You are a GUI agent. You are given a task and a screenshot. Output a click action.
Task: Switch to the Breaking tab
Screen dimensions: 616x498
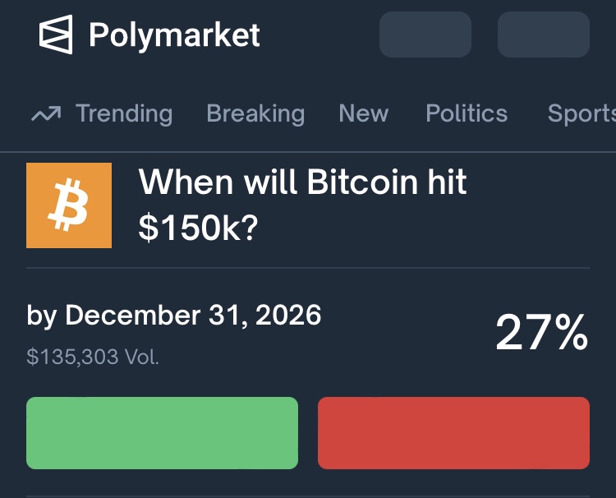click(255, 113)
